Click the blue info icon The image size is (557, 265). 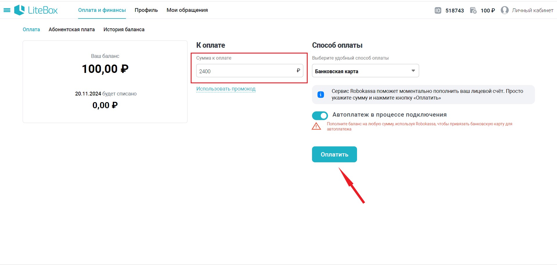tap(320, 95)
